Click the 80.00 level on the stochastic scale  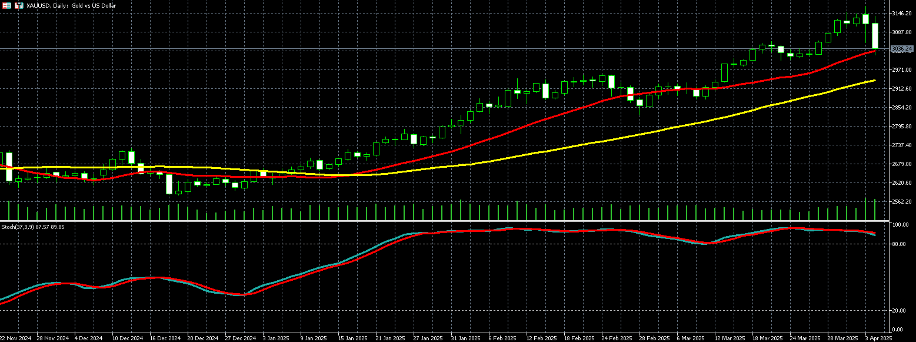(900, 244)
